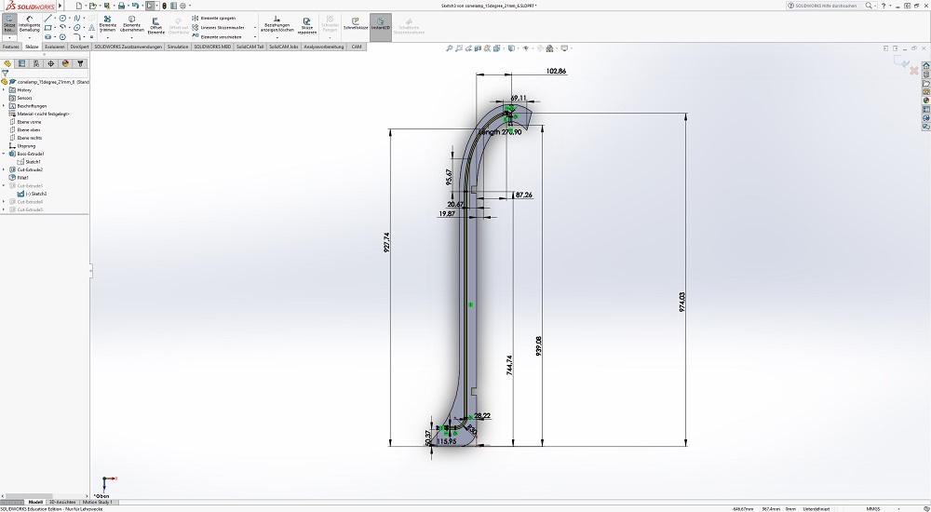931x512 pixels.
Task: Open the PropertyManager panel tab
Action: click(22, 63)
